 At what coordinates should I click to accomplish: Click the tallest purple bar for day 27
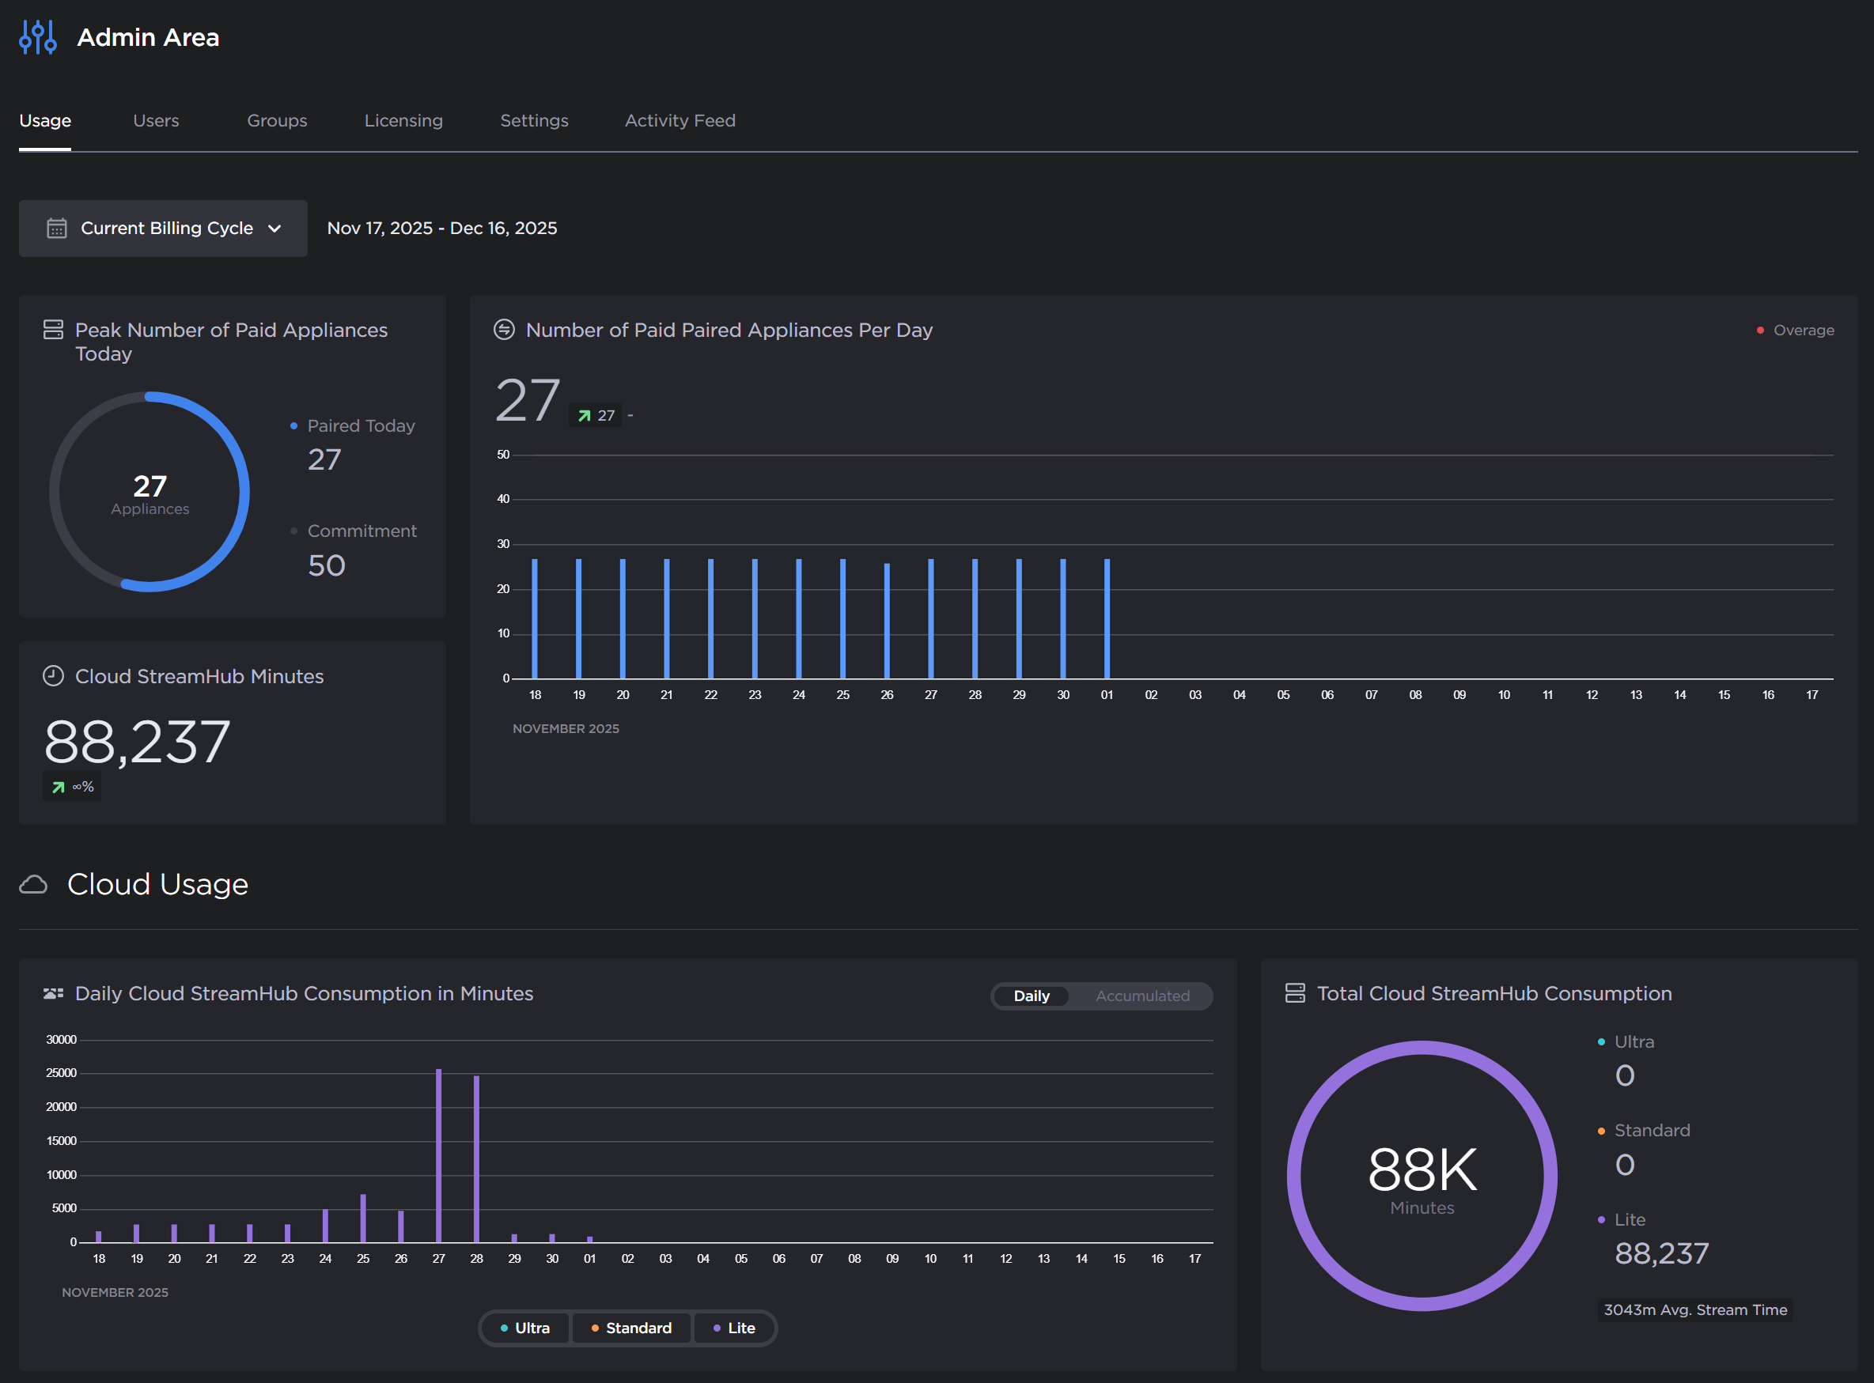[439, 1155]
